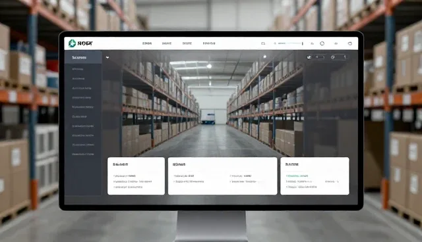Click the clock icon on the image overlay controls
Viewport: 422px width, 242px height.
[333, 57]
